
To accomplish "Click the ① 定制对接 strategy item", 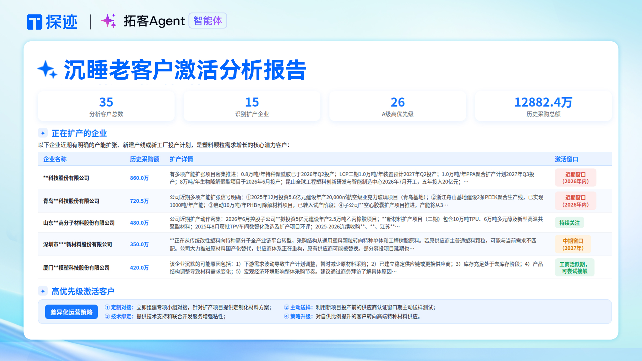I will 188,307.
